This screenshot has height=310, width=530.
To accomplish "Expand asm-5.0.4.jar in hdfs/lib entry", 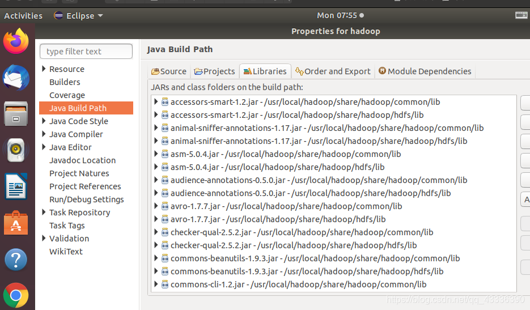I will (156, 167).
